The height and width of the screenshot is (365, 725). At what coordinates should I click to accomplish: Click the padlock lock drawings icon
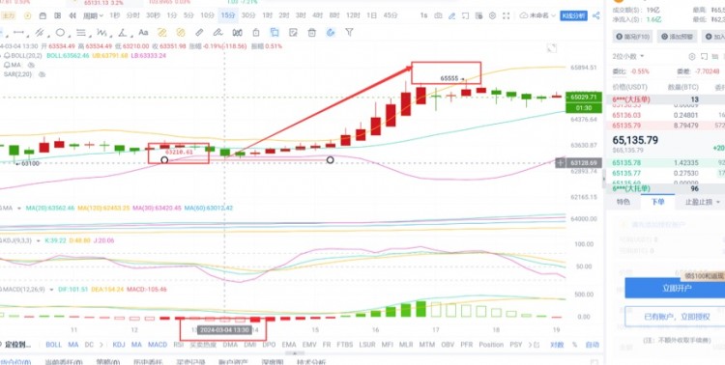tap(256, 32)
